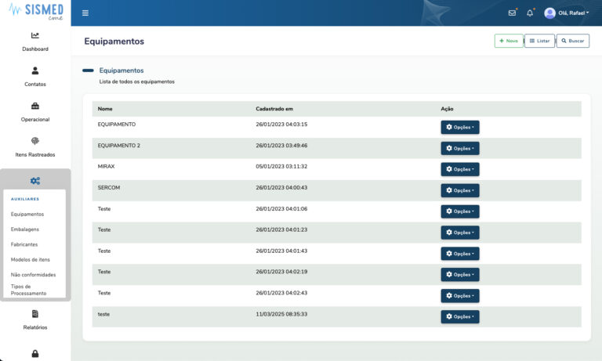Click the Novo button
This screenshot has width=602, height=361.
click(508, 41)
